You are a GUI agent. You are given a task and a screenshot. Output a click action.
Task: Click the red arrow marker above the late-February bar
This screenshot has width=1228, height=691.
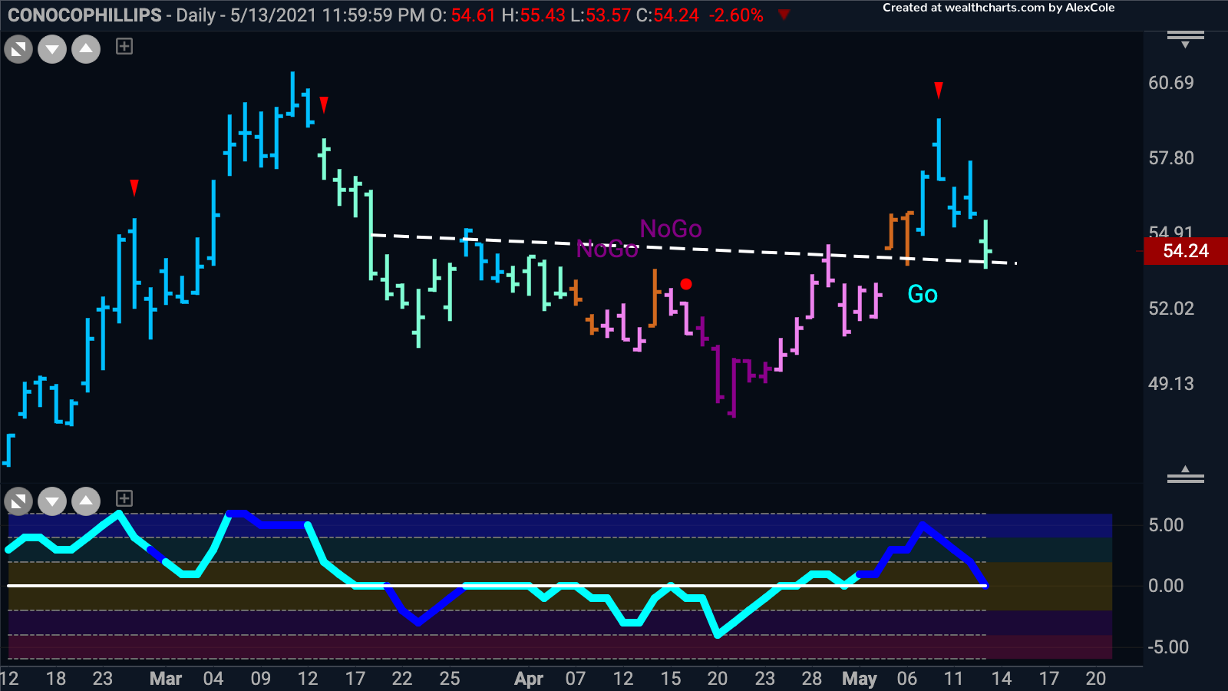(134, 187)
